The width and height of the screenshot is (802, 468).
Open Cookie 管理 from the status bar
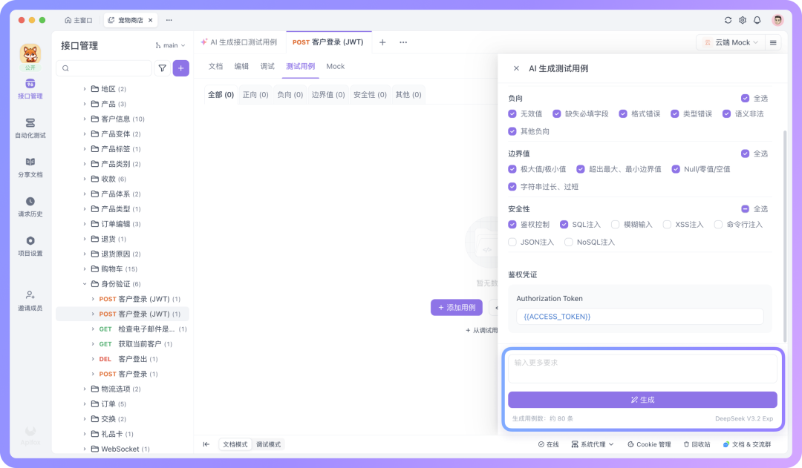coord(649,444)
